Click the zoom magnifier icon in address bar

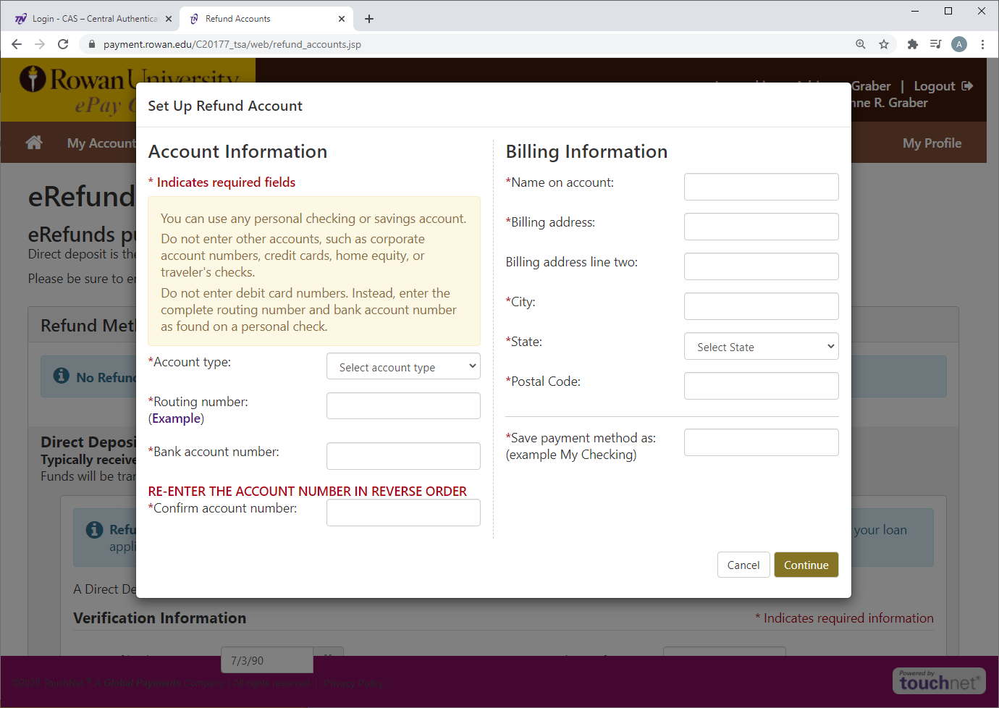(860, 44)
